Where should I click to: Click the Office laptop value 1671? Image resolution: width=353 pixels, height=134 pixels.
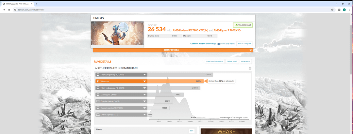click(x=150, y=114)
